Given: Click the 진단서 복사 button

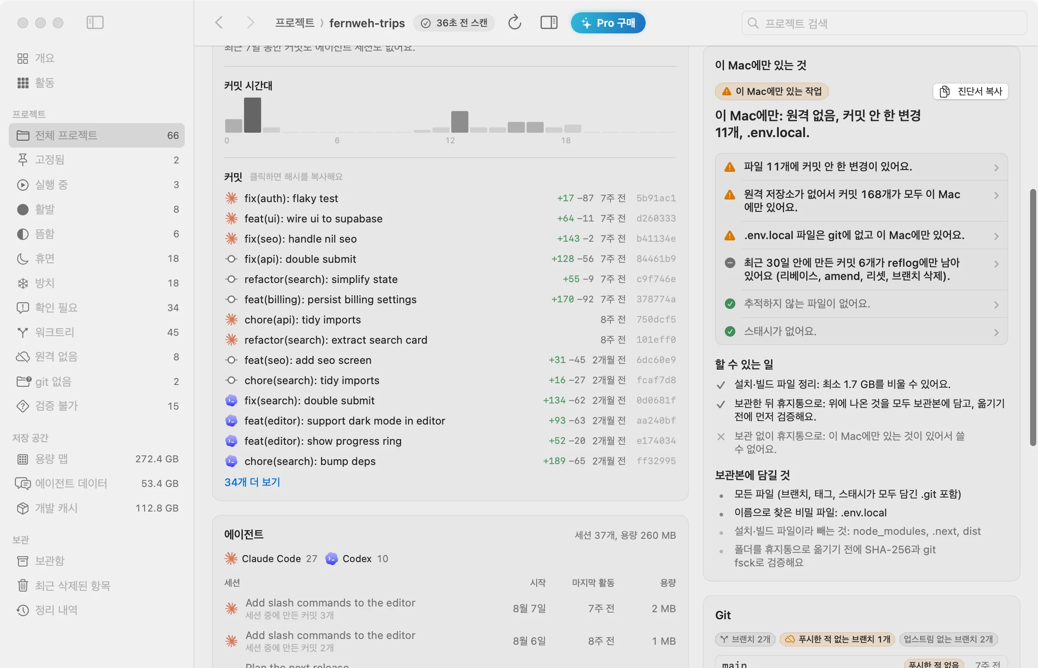Looking at the screenshot, I should pyautogui.click(x=971, y=91).
